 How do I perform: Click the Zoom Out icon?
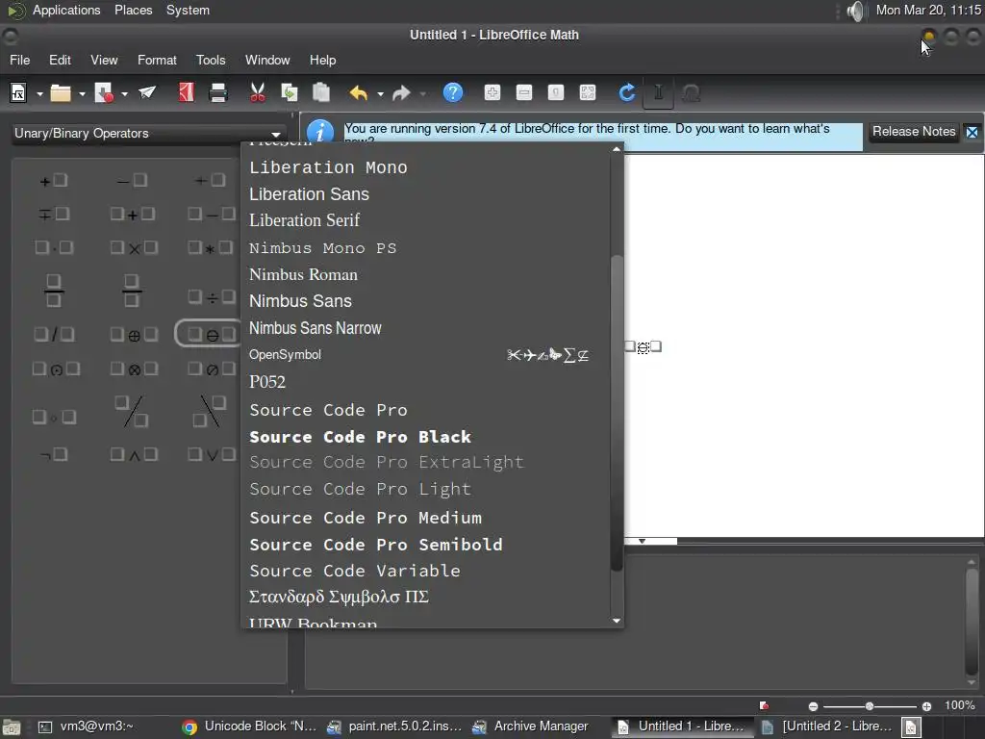click(524, 93)
